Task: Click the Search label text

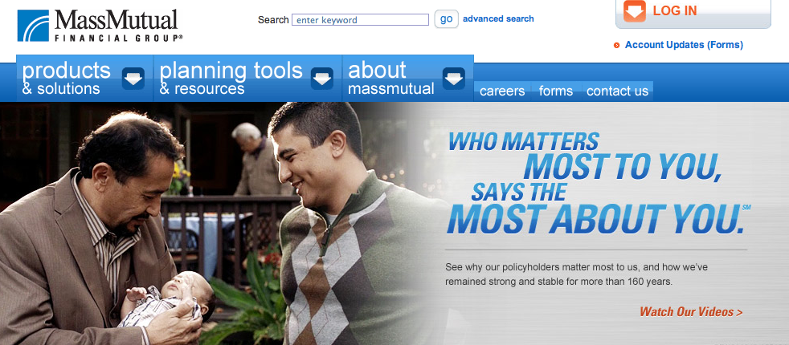Action: click(x=273, y=20)
